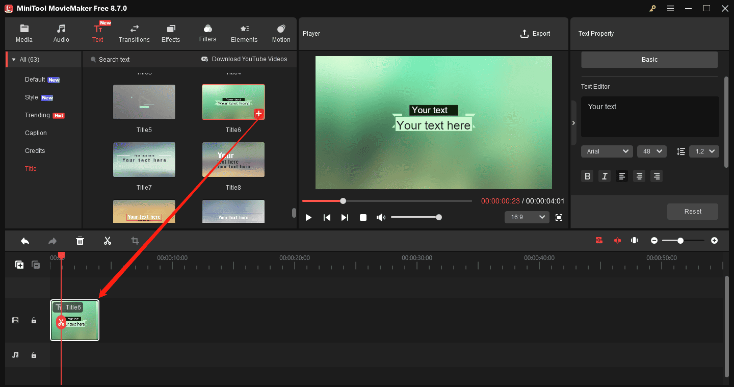Click the audio waveform marker icon

[x=635, y=240]
